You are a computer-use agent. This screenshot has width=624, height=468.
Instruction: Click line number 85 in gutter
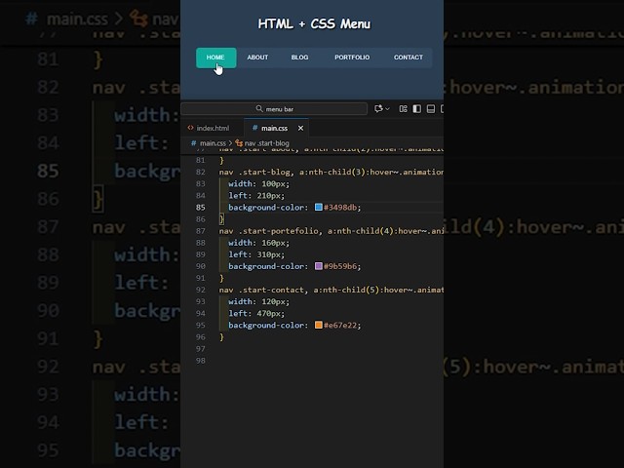click(x=201, y=208)
